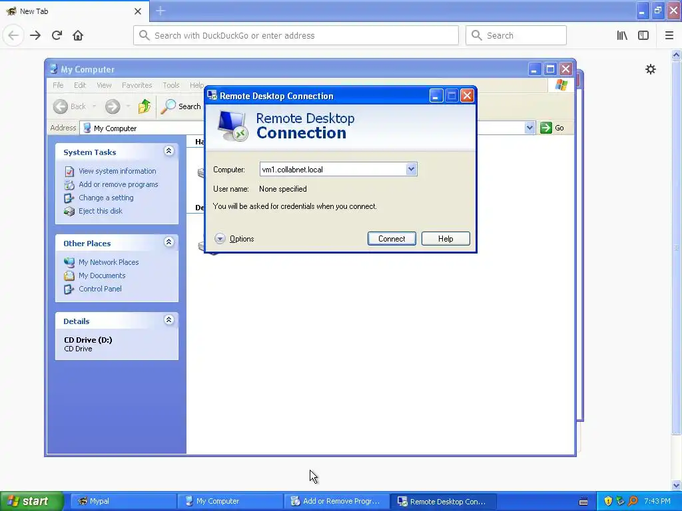Open Edit menu in My Computer
The image size is (682, 511).
pos(80,85)
